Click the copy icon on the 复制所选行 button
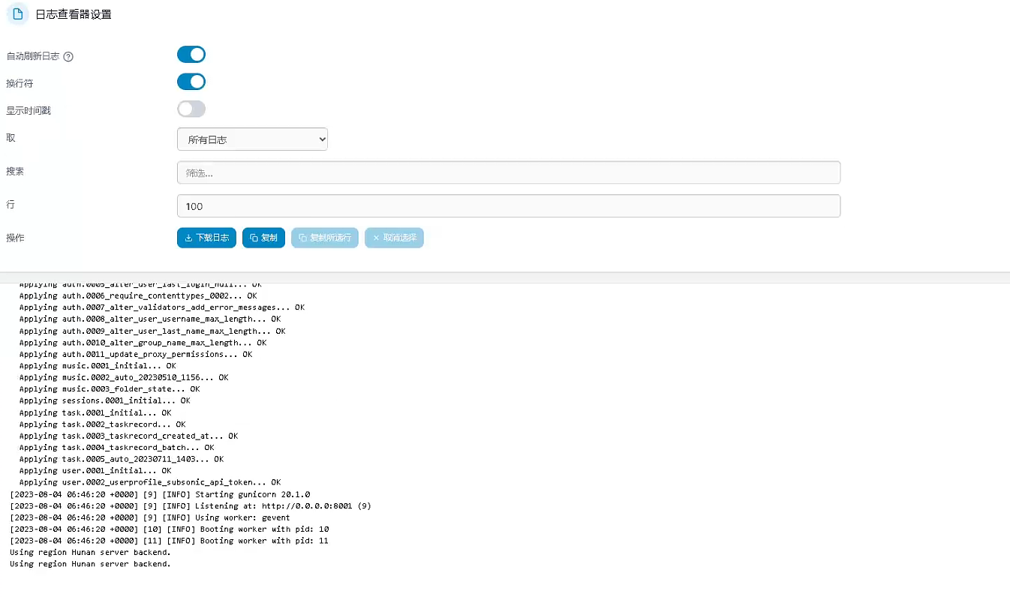Screen dimensions: 1010x597 304,237
